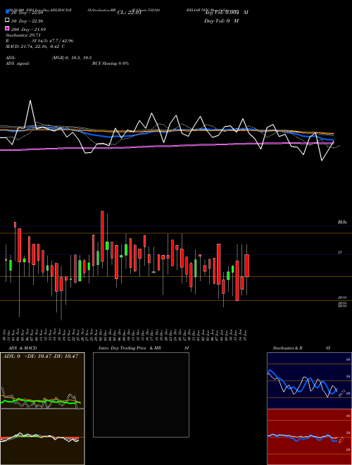Click the tallest red candlestick in December
This screenshot has width=352, height=465.
(103, 236)
